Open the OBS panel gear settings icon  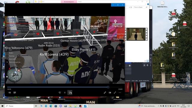[x=130, y=66]
